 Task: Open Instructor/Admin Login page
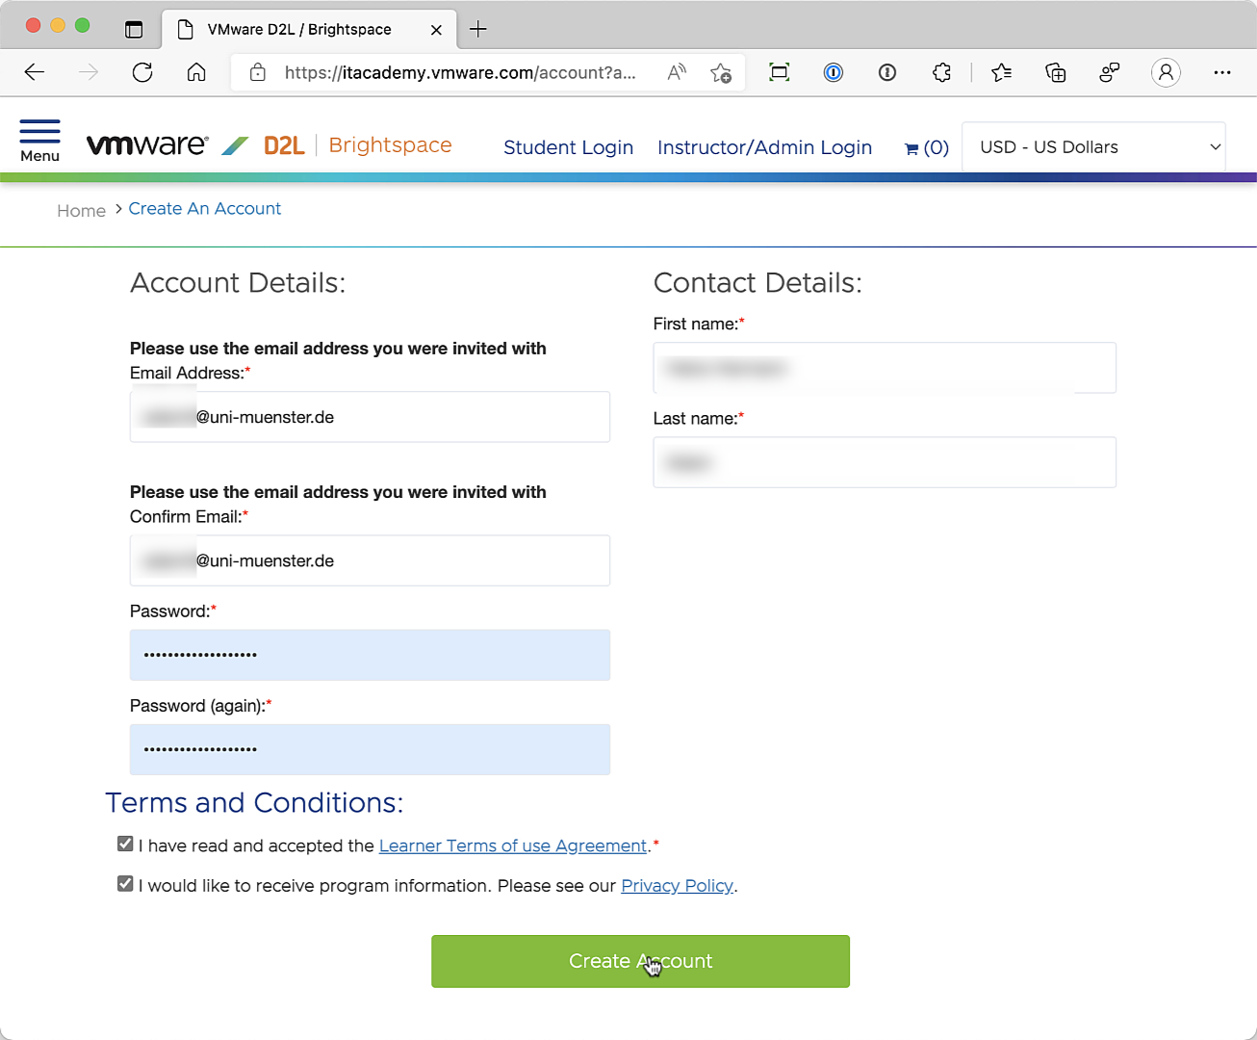click(764, 147)
